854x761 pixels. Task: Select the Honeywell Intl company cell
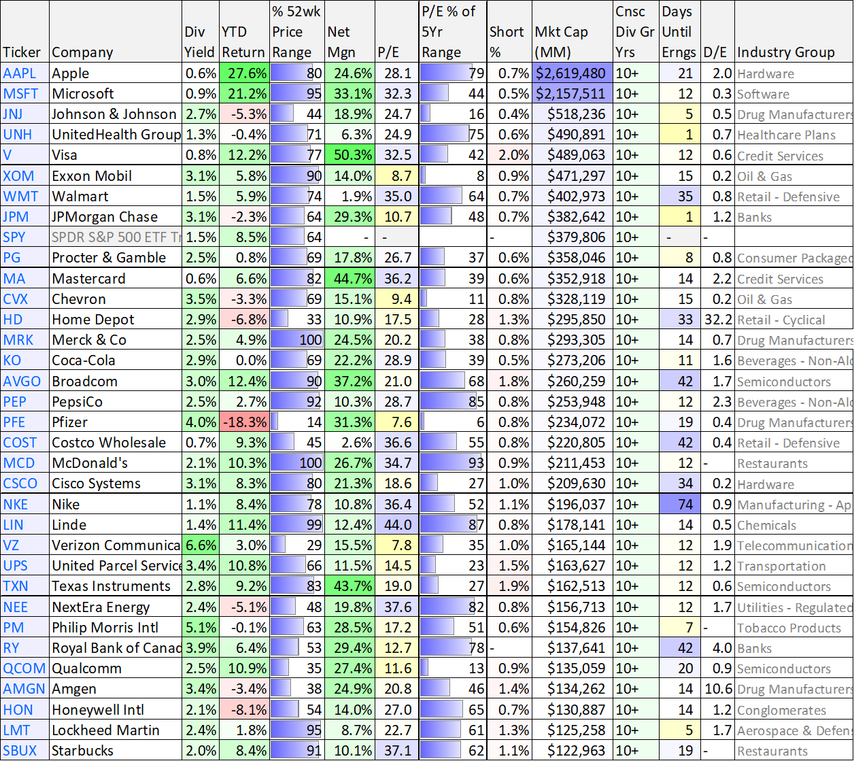pyautogui.click(x=115, y=709)
